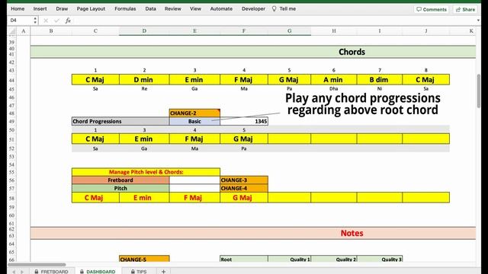
Task: Click red E min in row 58
Action: click(144, 198)
